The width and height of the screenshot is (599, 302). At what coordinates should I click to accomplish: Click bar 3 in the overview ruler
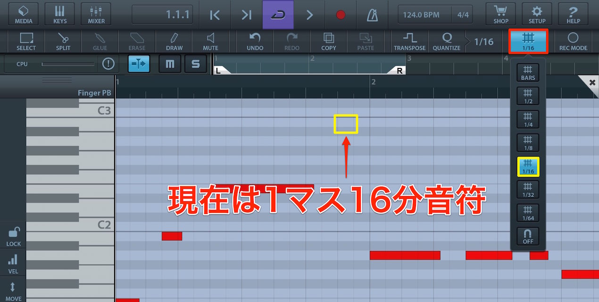pos(409,58)
